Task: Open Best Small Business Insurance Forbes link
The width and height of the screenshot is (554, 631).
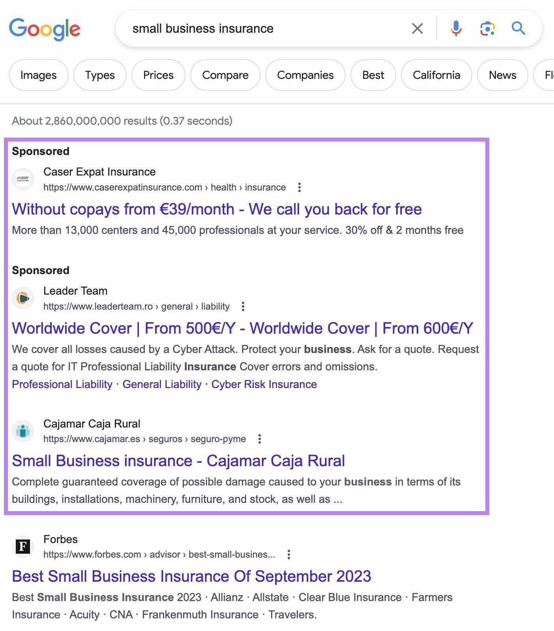Action: [191, 576]
